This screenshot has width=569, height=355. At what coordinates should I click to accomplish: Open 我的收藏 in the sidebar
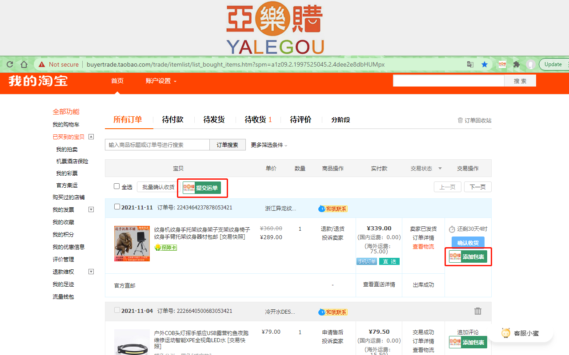click(x=63, y=222)
